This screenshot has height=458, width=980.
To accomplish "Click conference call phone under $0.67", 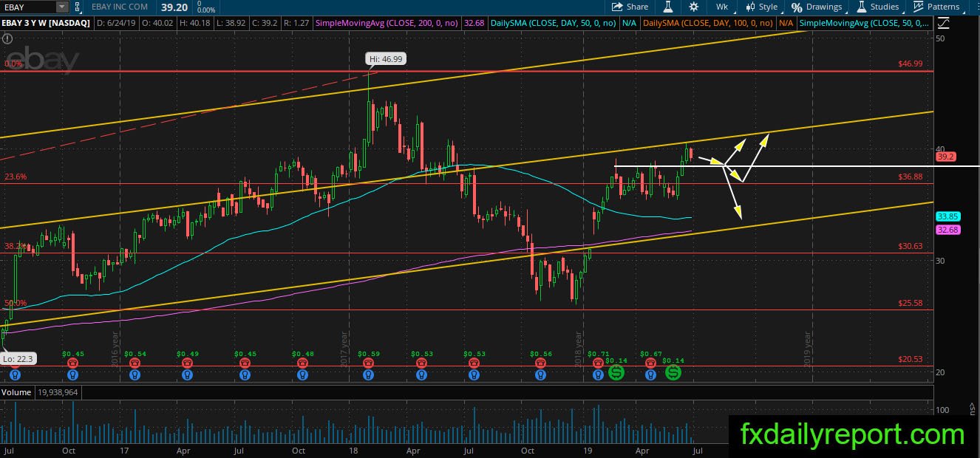I will pyautogui.click(x=650, y=363).
